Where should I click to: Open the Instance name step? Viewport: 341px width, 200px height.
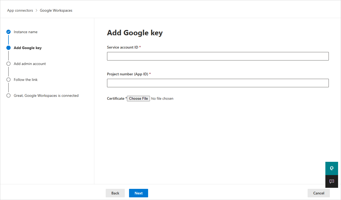pyautogui.click(x=25, y=32)
